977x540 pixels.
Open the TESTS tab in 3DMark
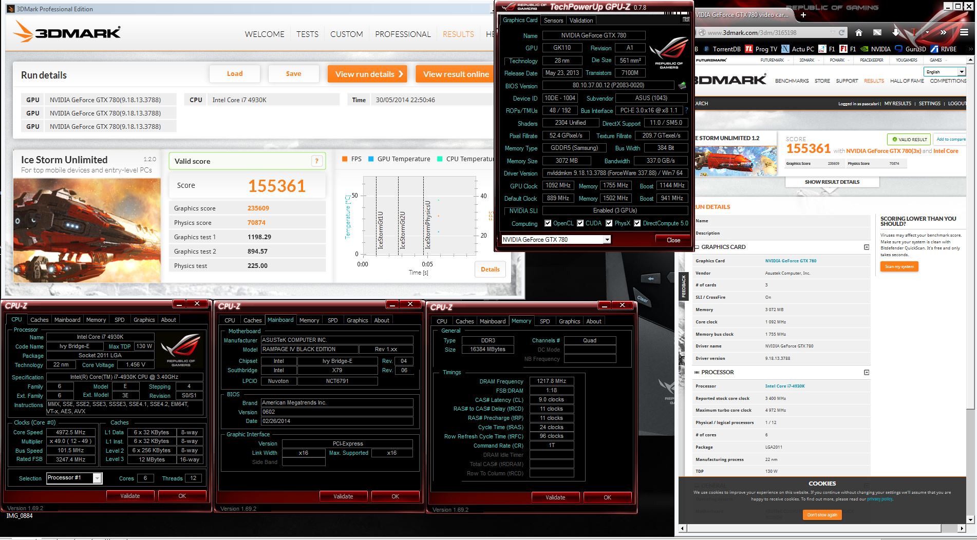coord(307,34)
